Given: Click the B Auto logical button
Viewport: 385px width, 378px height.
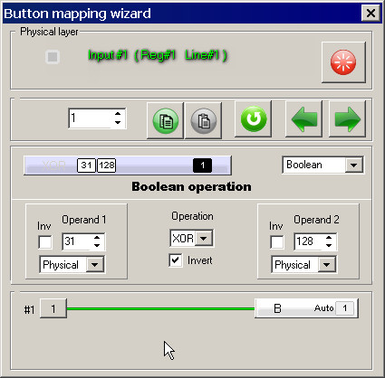Looking at the screenshot, I should click(x=307, y=308).
